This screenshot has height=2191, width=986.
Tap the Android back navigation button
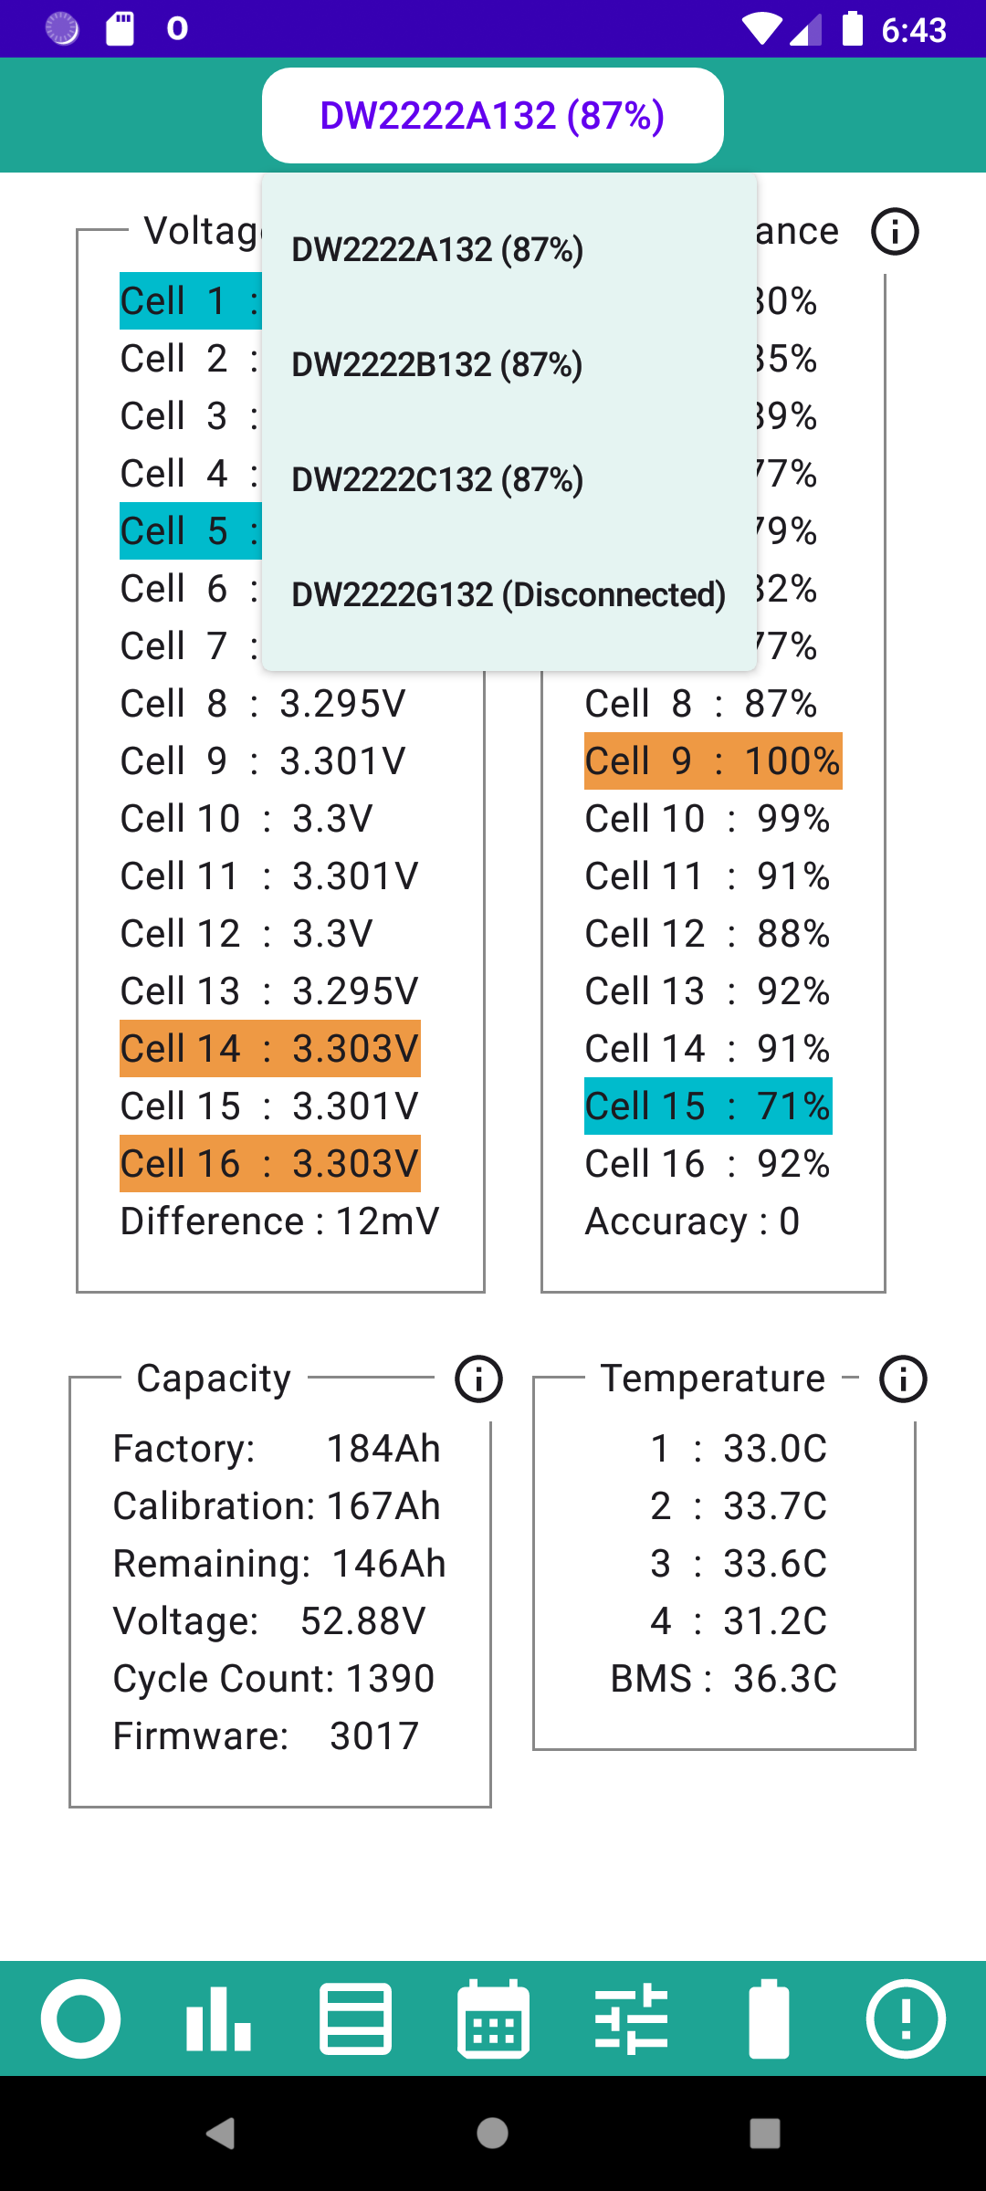pyautogui.click(x=220, y=2133)
